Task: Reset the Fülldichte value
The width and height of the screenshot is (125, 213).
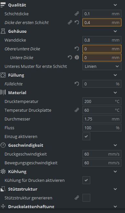Action: point(77,84)
